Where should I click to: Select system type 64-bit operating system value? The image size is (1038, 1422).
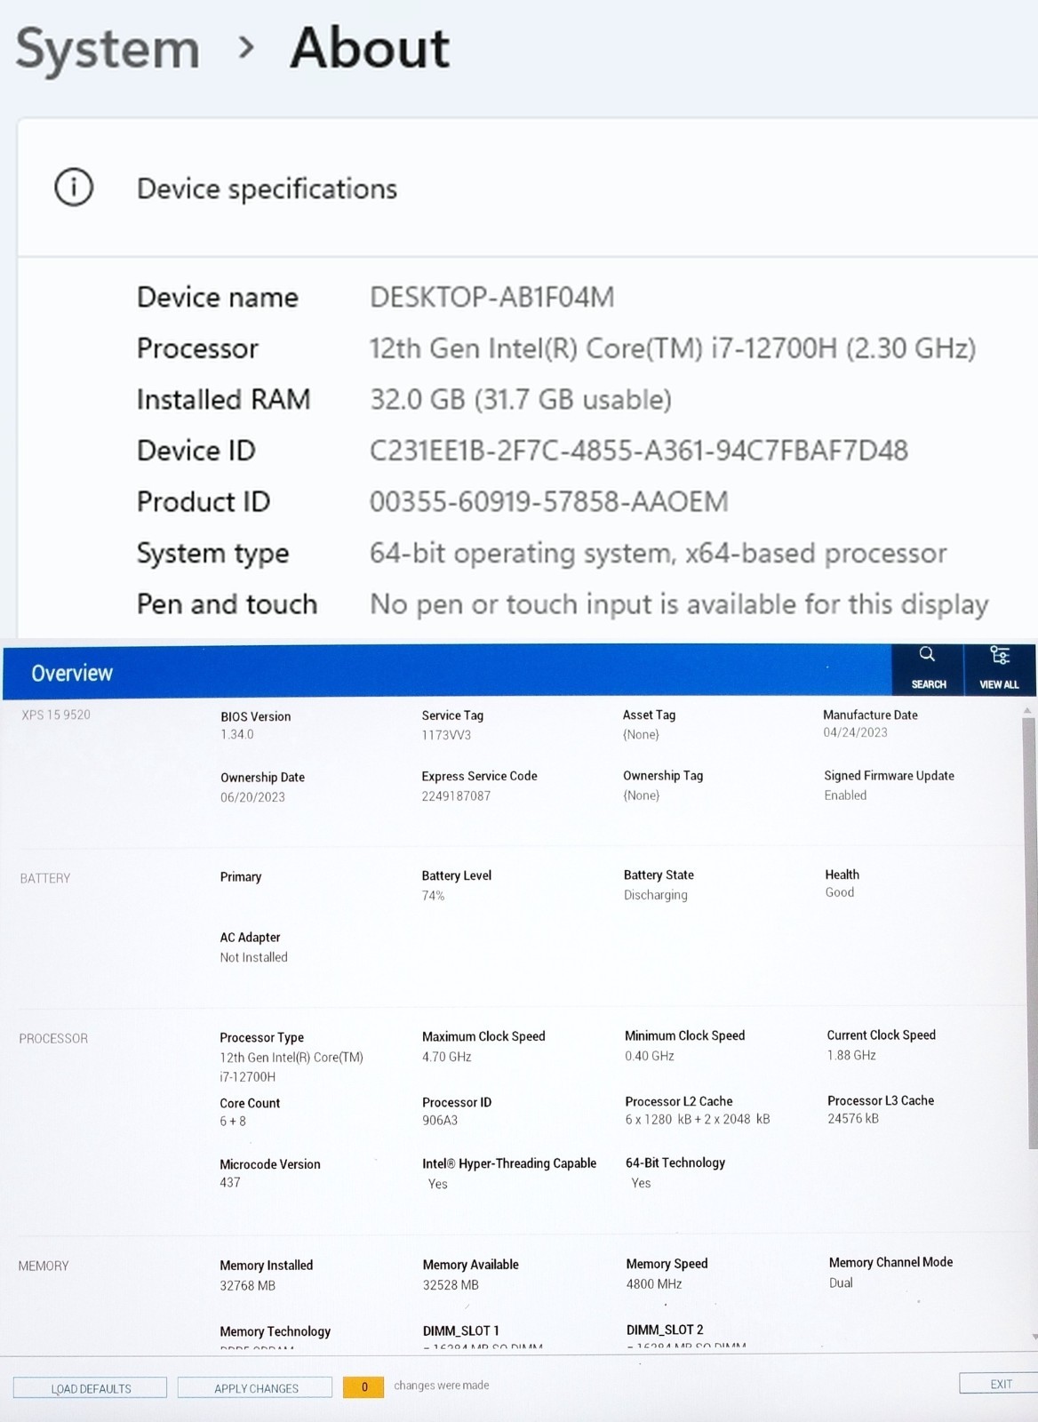(x=658, y=553)
